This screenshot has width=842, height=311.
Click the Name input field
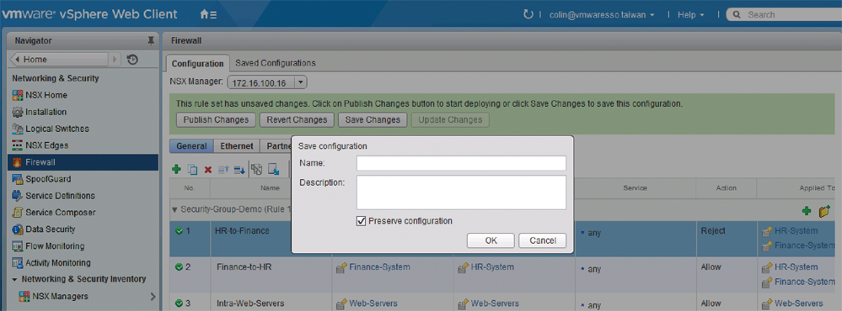pos(461,163)
